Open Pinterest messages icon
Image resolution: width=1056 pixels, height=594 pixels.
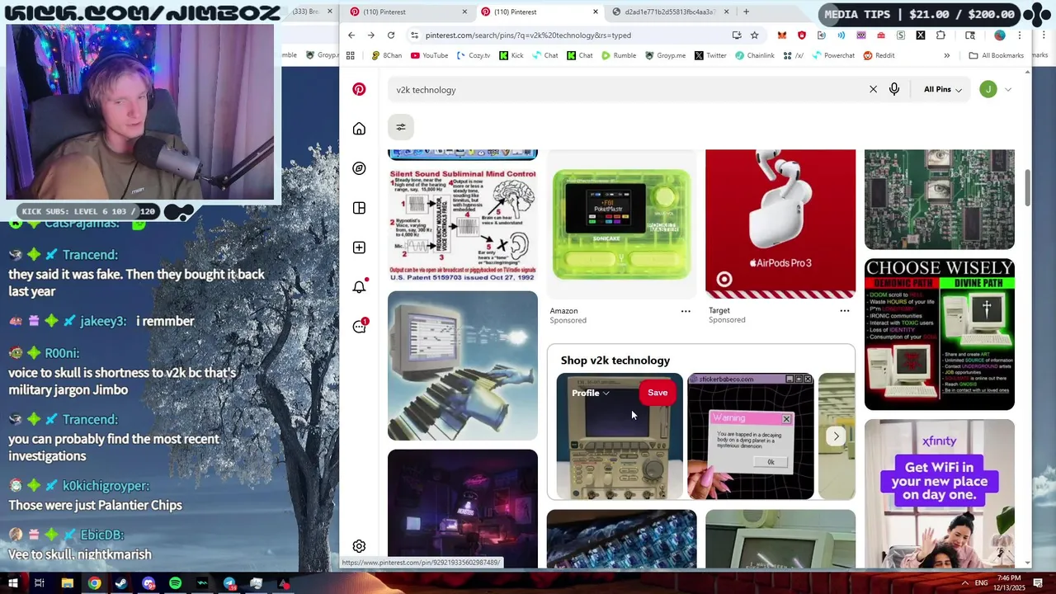[359, 327]
